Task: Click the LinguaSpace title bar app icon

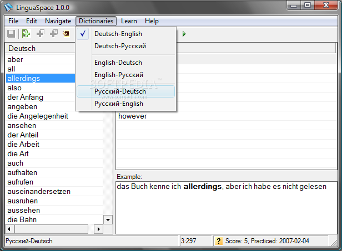Action: pos(9,8)
